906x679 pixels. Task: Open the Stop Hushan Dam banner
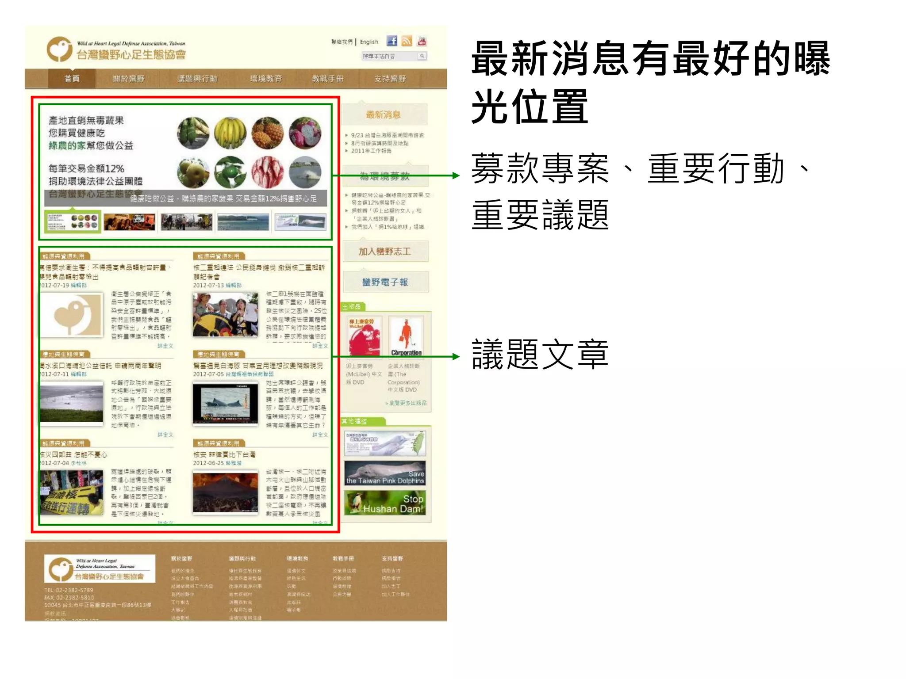[x=385, y=503]
